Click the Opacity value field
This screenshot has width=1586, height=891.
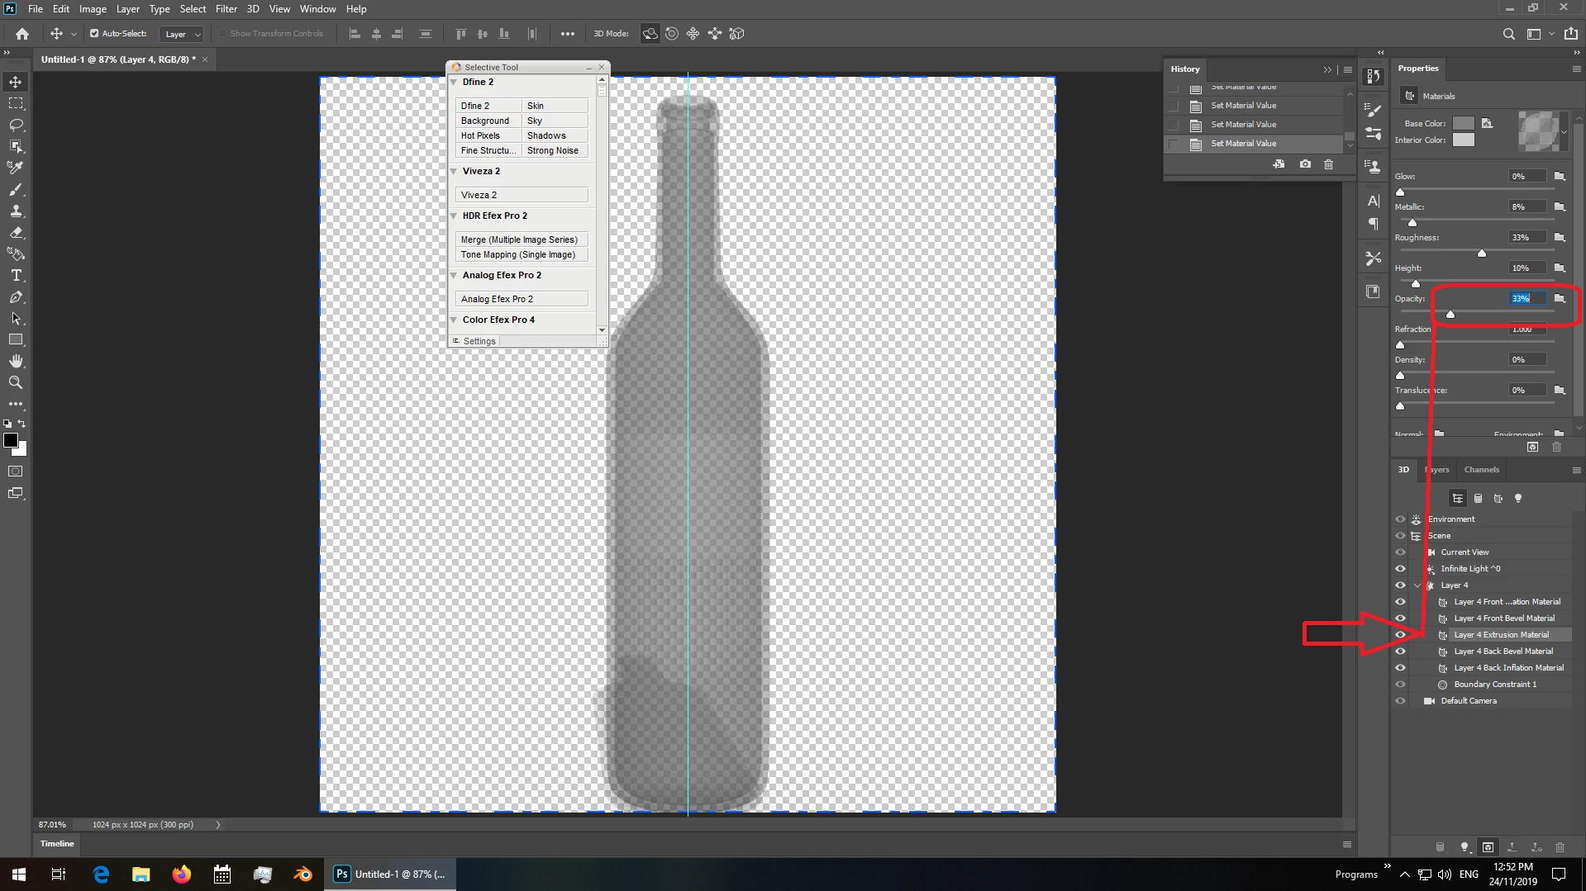(1526, 298)
